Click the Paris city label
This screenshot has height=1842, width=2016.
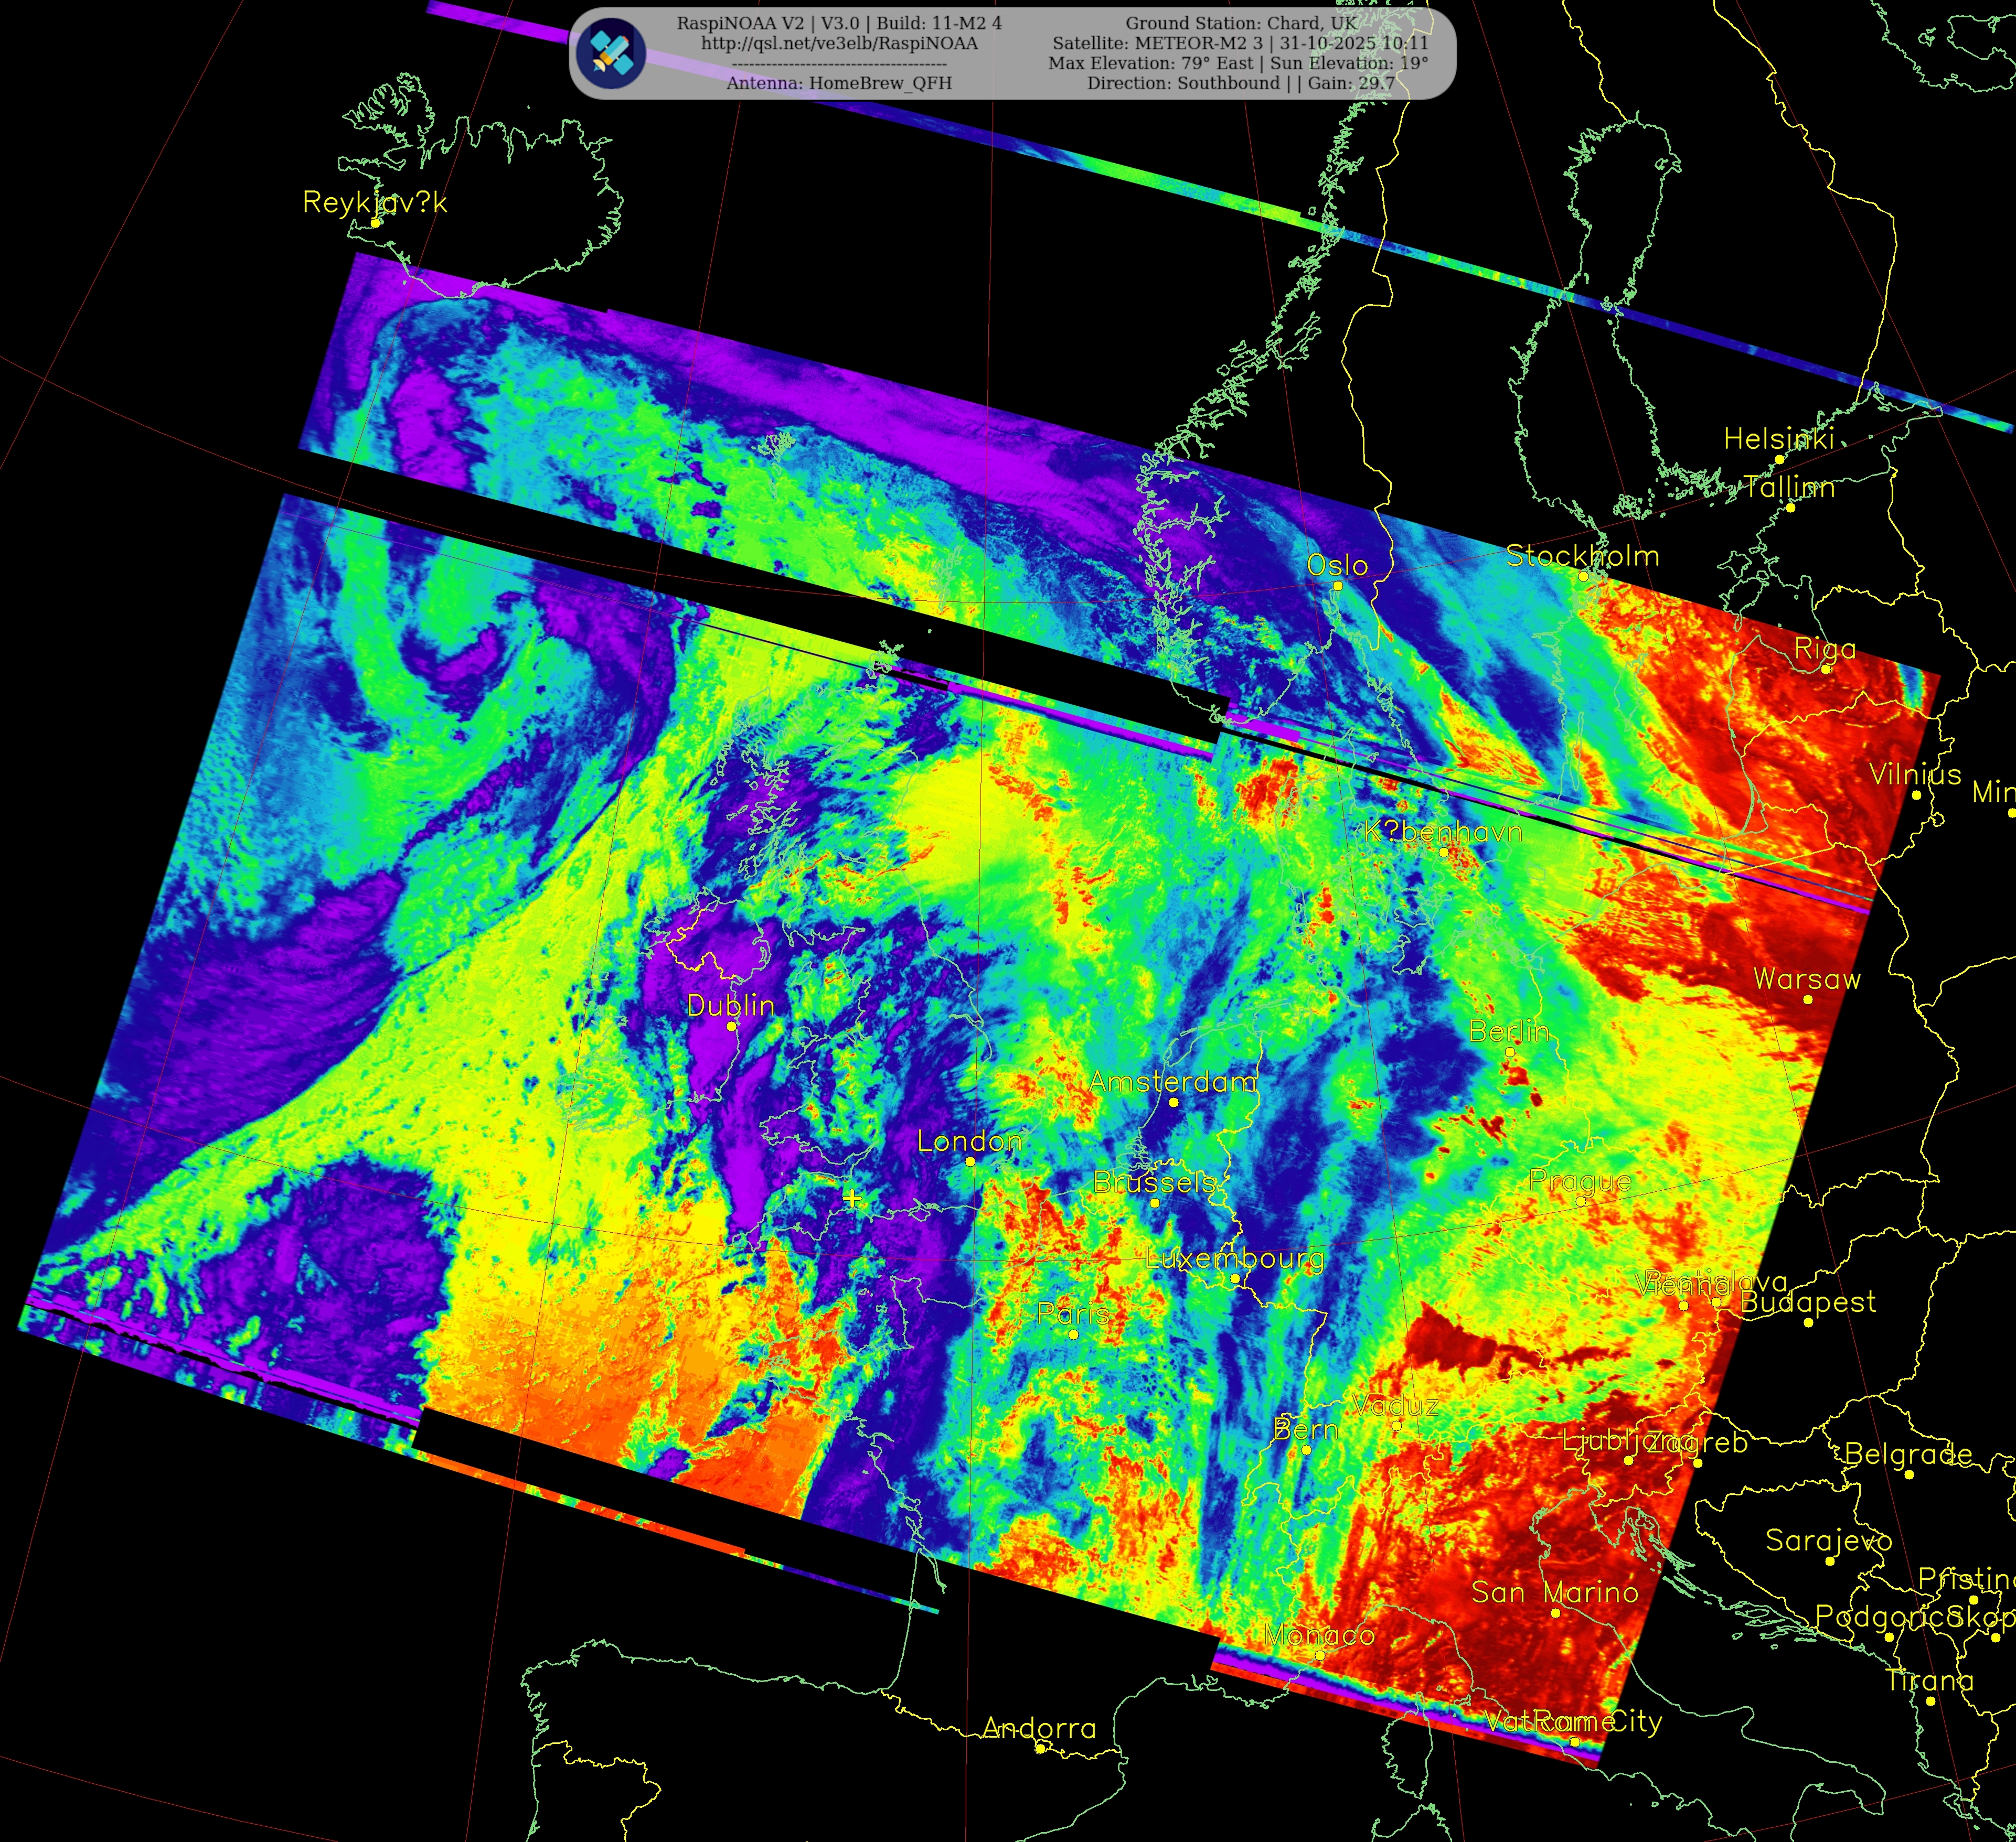point(1073,1313)
